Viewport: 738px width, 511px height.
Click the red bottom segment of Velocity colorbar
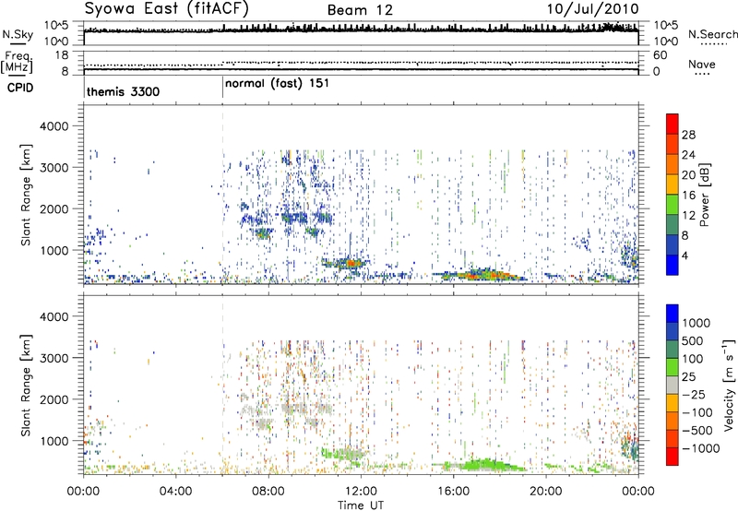coord(673,457)
